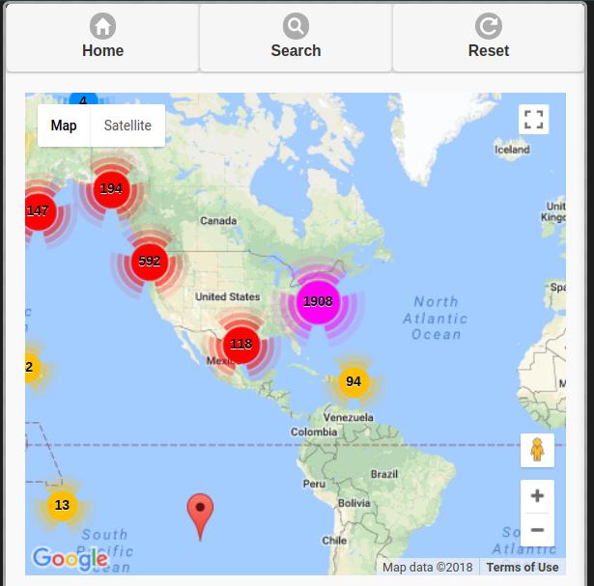
Task: Switch to Satellite map view
Action: [127, 126]
